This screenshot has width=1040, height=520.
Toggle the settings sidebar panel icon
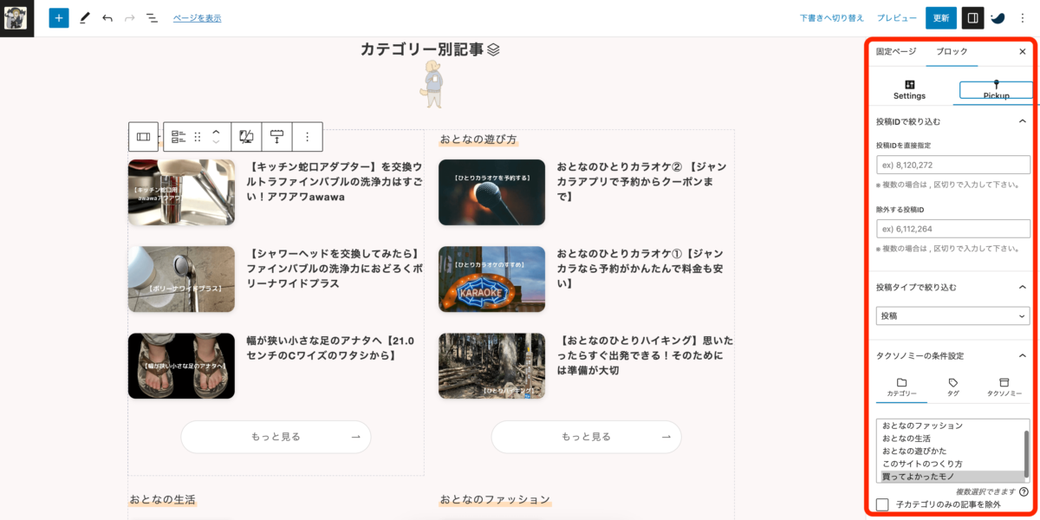(x=973, y=17)
